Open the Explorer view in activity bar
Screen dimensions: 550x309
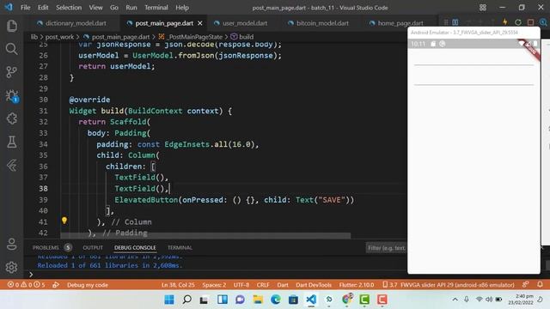[x=11, y=26]
